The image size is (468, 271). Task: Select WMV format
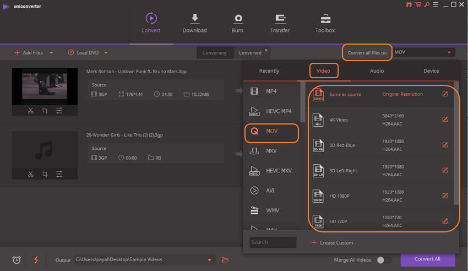click(x=271, y=210)
